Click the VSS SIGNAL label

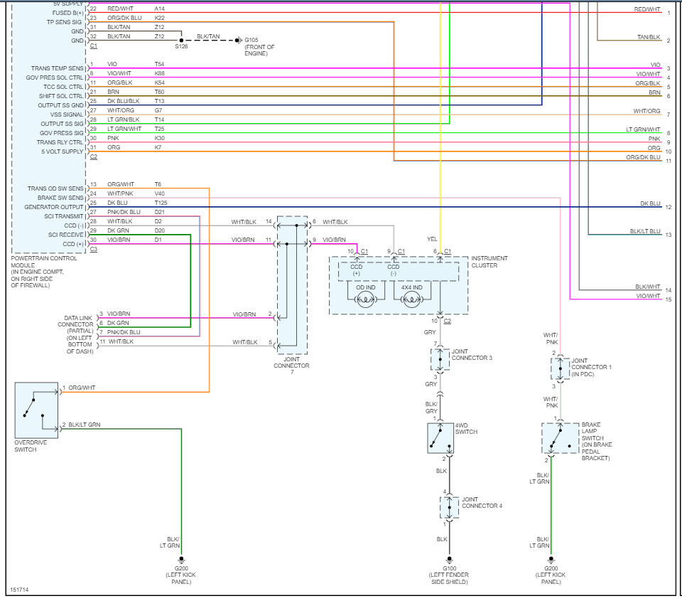[x=67, y=115]
